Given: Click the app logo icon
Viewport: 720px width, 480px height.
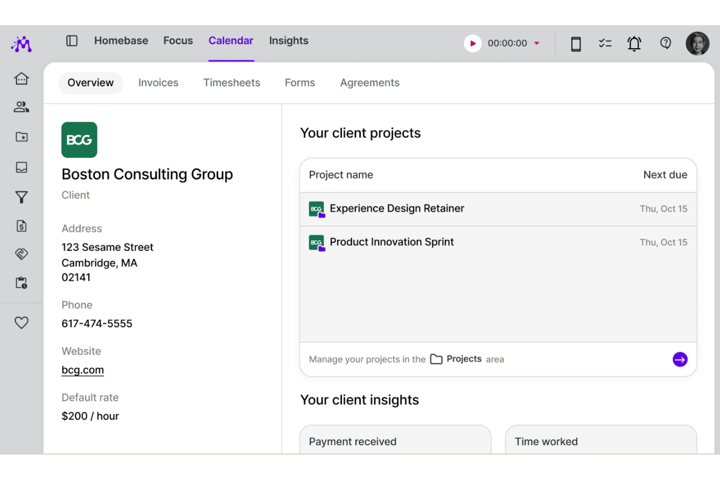Looking at the screenshot, I should click(x=21, y=44).
